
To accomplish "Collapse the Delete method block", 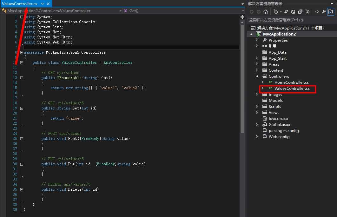I will click(x=22, y=189).
